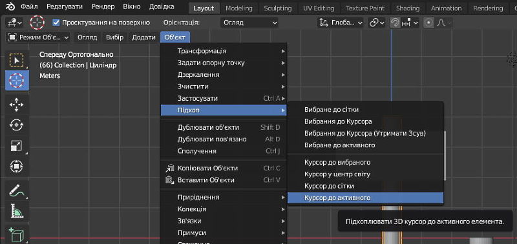Open proportional editing falloff menu
The width and height of the screenshot is (517, 244).
pos(443,23)
